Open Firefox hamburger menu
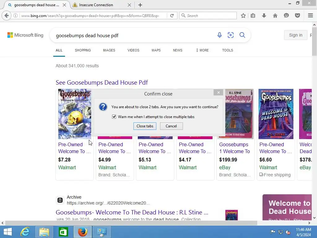 310,15
